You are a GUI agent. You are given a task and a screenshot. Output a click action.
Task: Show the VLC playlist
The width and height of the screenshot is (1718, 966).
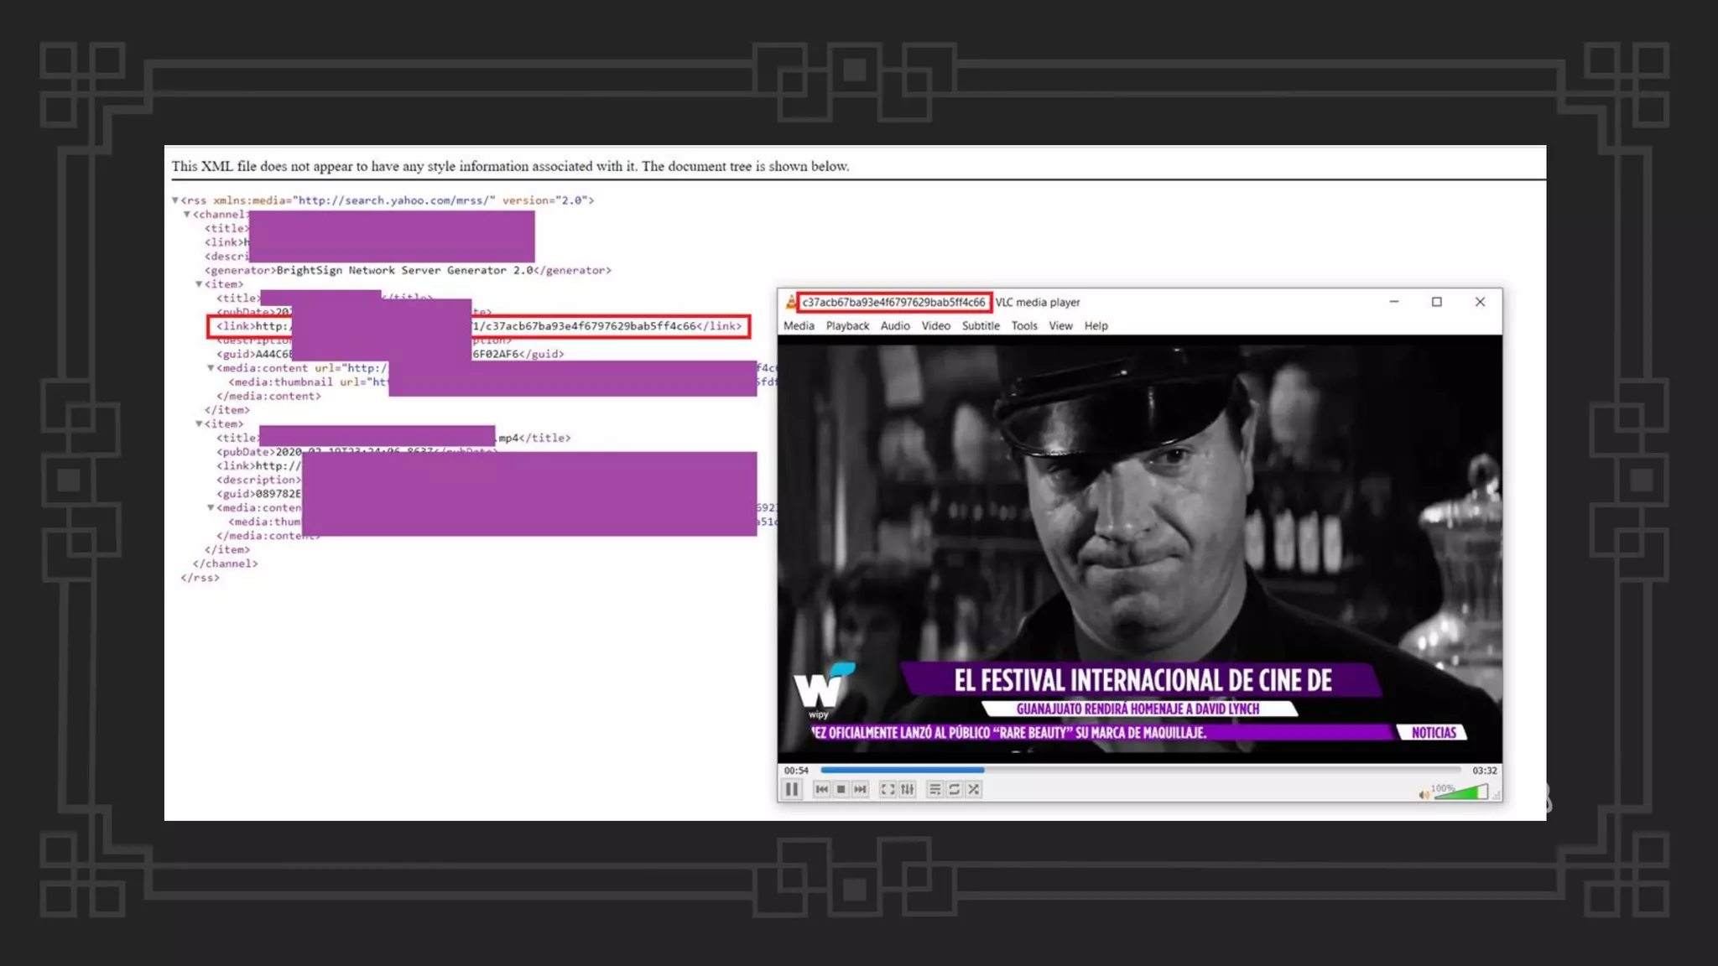point(934,789)
